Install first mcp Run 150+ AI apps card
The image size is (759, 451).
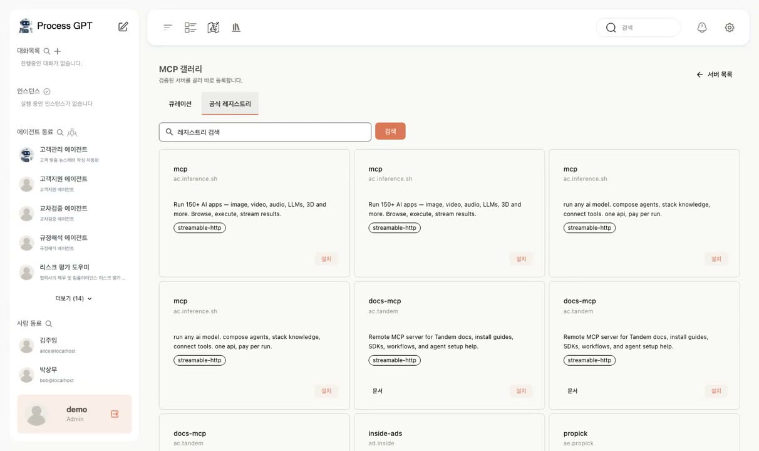tap(326, 259)
